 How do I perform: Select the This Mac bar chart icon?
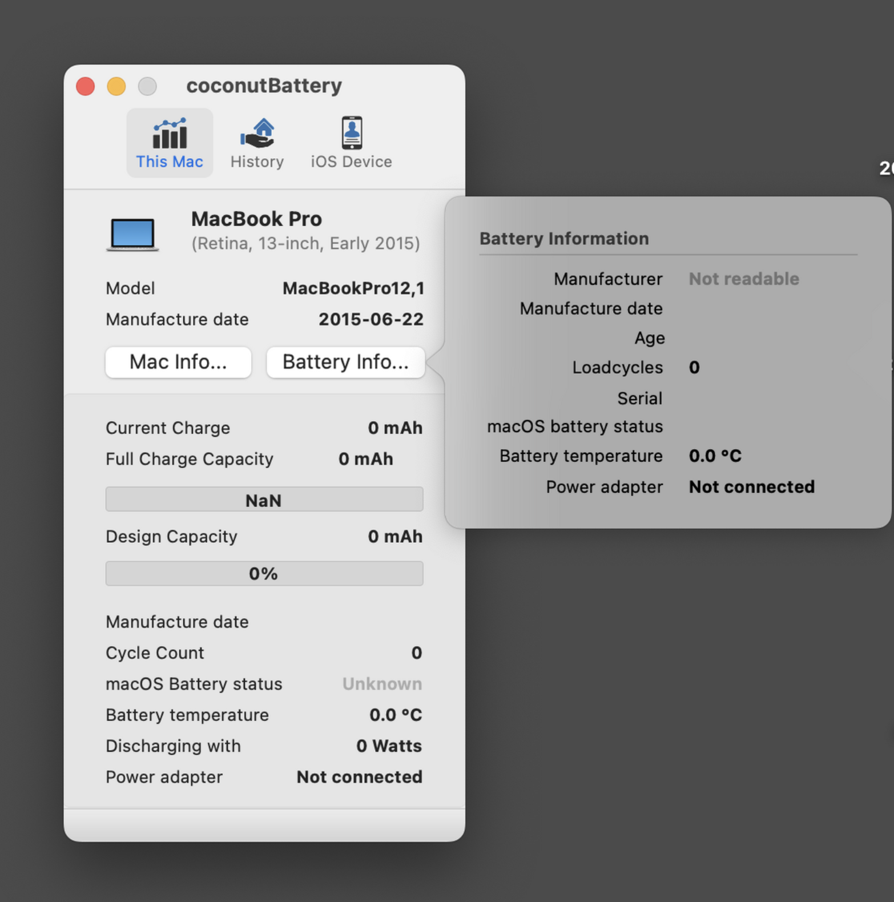click(170, 134)
